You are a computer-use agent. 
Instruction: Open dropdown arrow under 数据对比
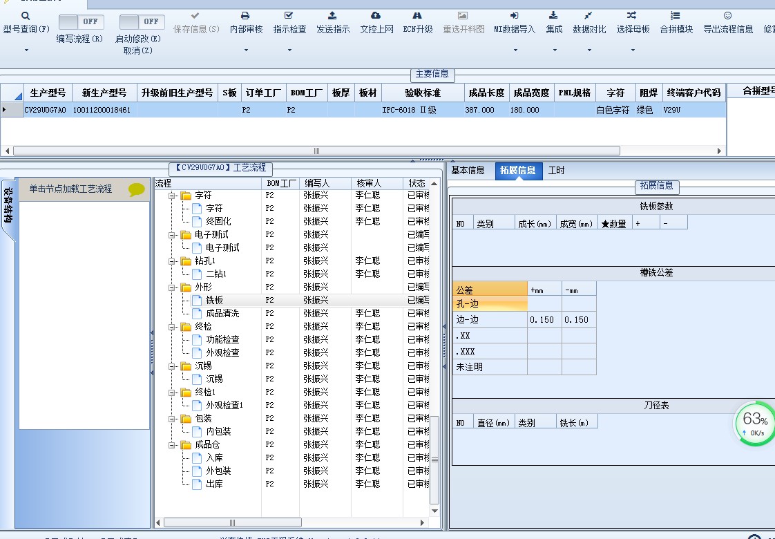point(589,50)
